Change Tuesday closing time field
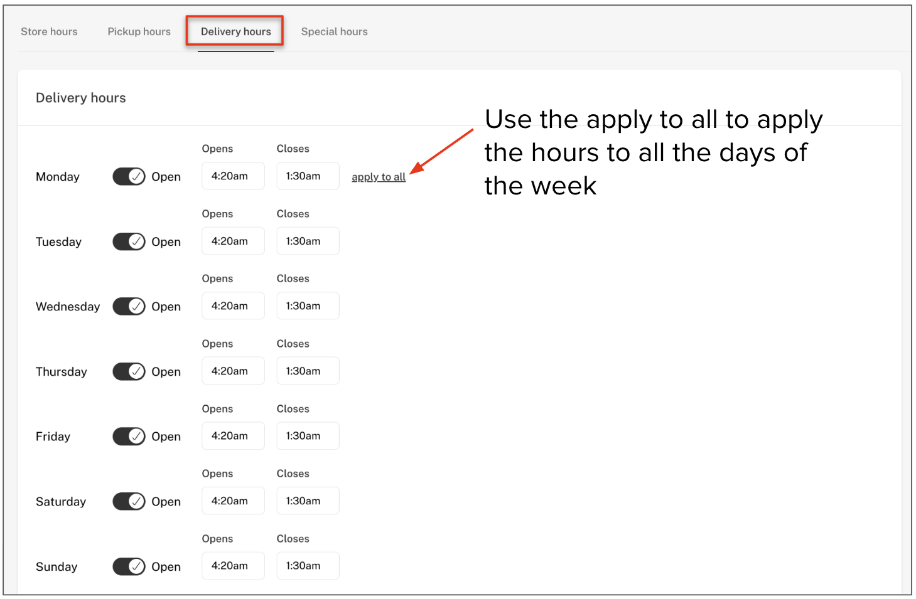The height and width of the screenshot is (599, 916). [308, 241]
